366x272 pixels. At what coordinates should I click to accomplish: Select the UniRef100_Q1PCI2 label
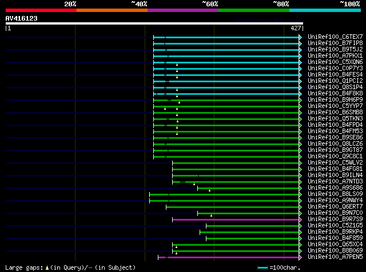tap(335, 81)
